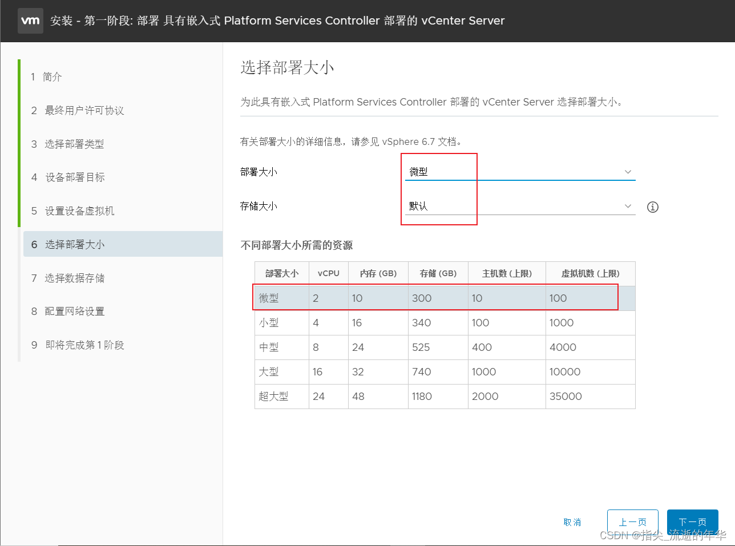Click storage value 1180 in 超大型 row
This screenshot has width=735, height=546.
[422, 396]
